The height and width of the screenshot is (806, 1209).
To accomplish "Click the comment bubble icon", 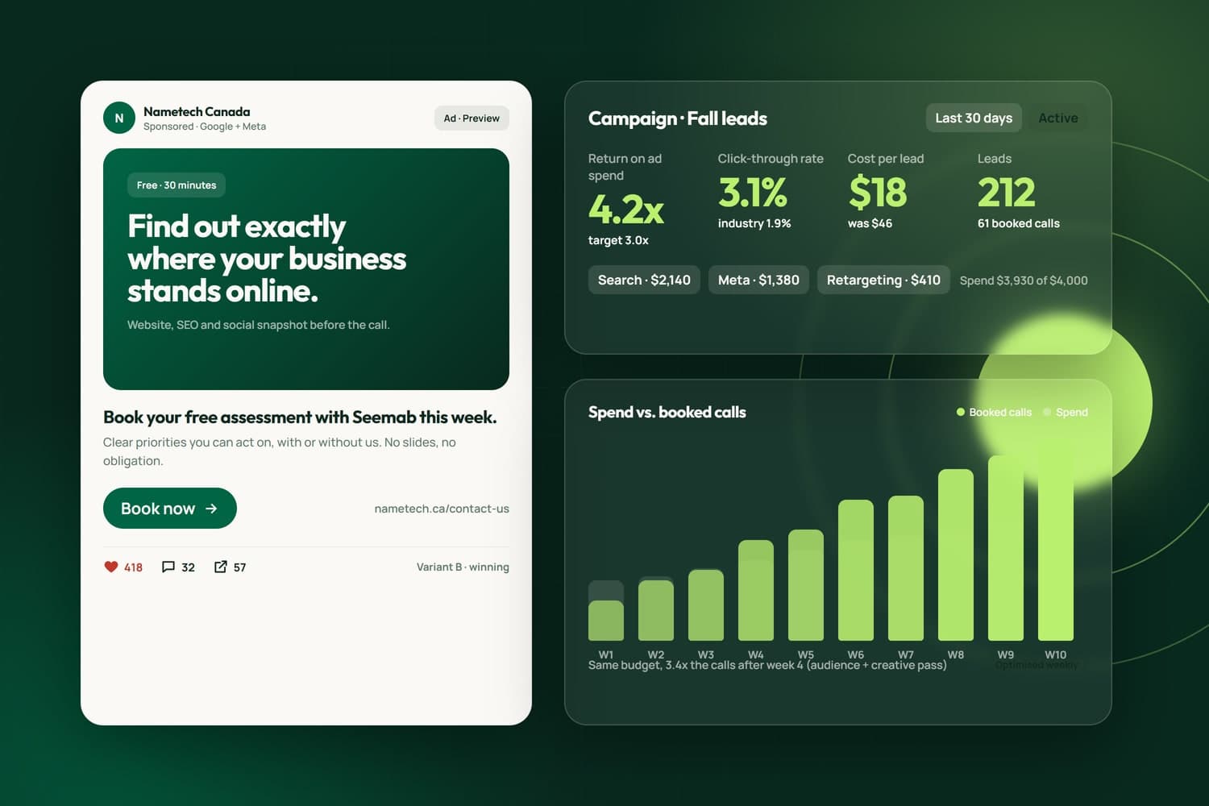I will click(168, 567).
